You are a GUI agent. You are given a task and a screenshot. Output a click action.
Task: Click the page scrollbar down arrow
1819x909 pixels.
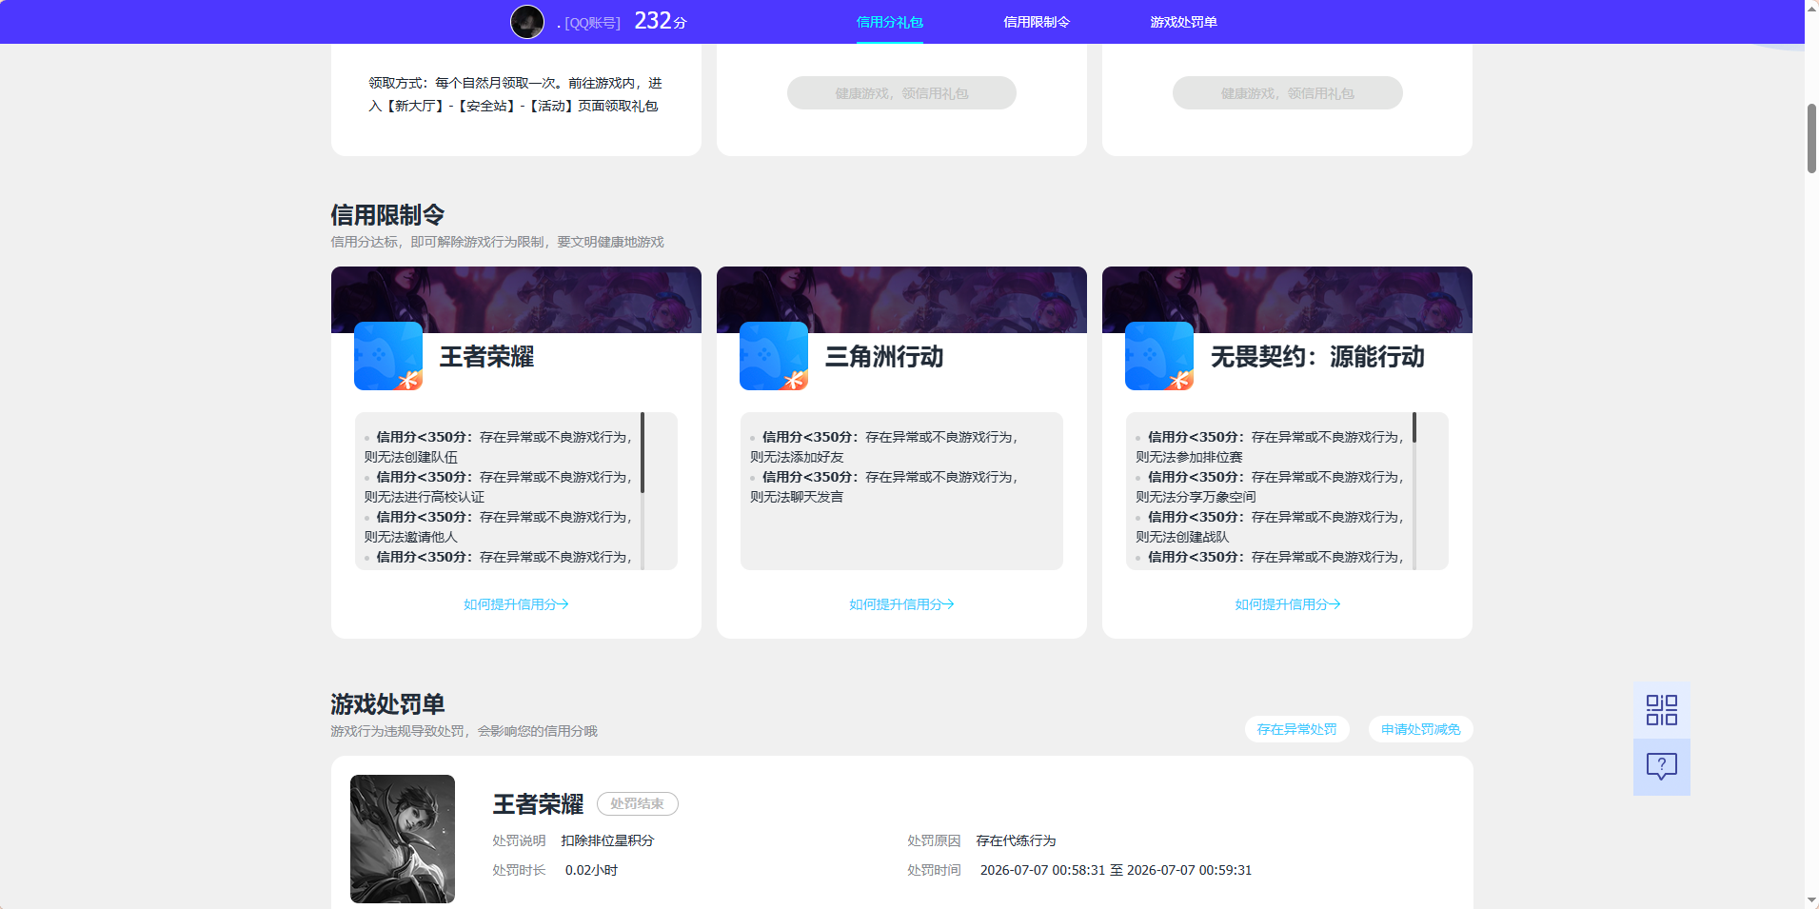[1811, 900]
